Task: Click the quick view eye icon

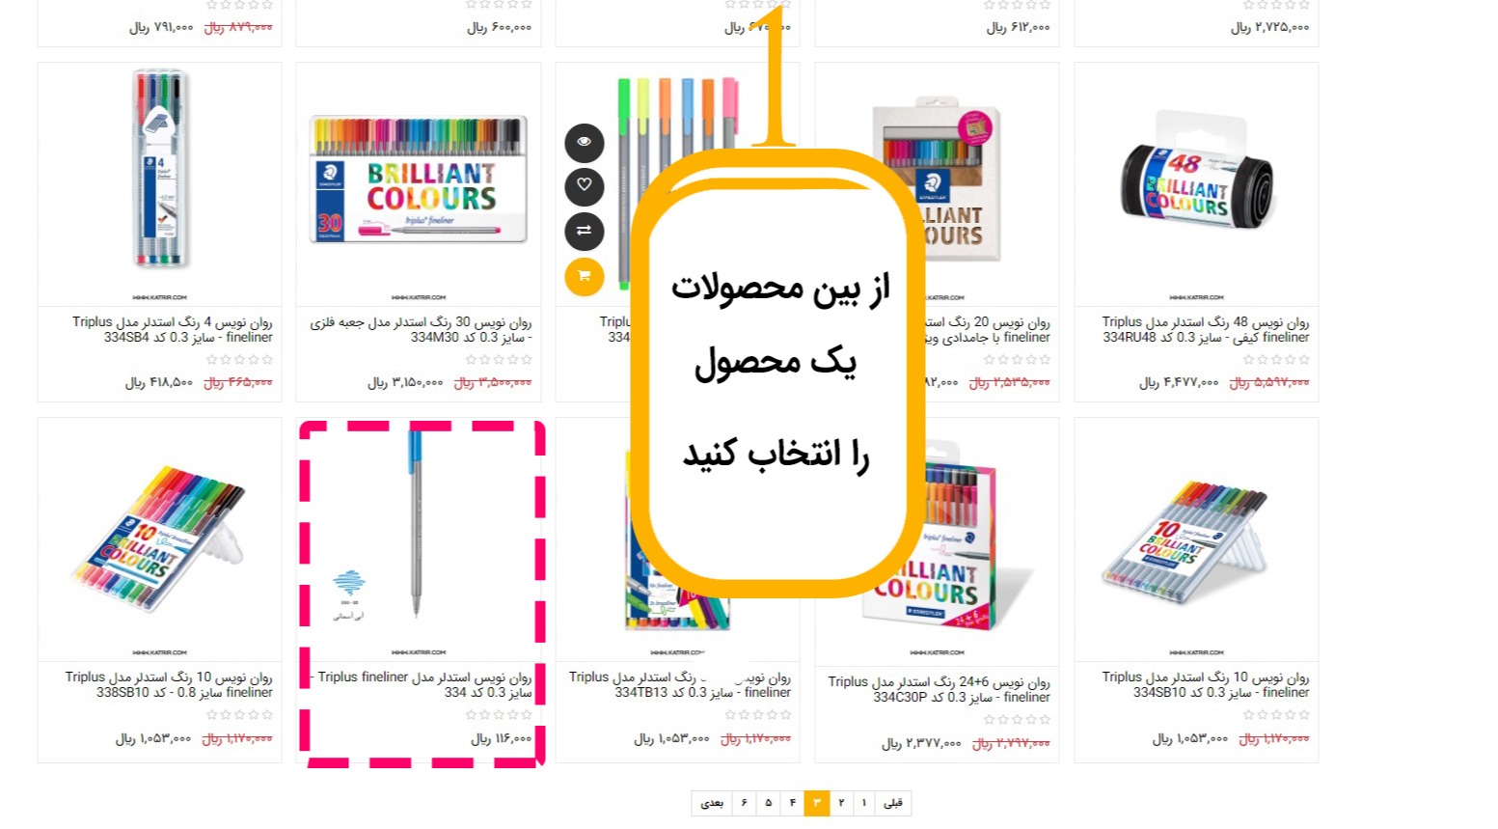Action: click(x=584, y=142)
